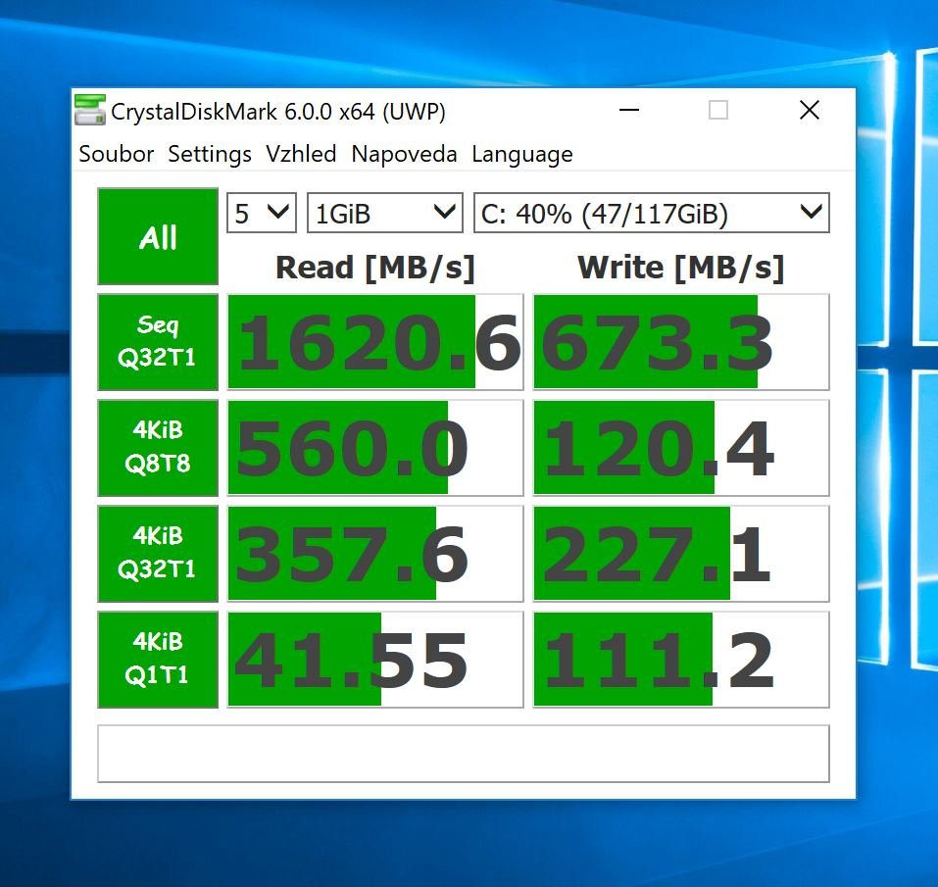Click the Seq read result 1620.6

point(375,342)
